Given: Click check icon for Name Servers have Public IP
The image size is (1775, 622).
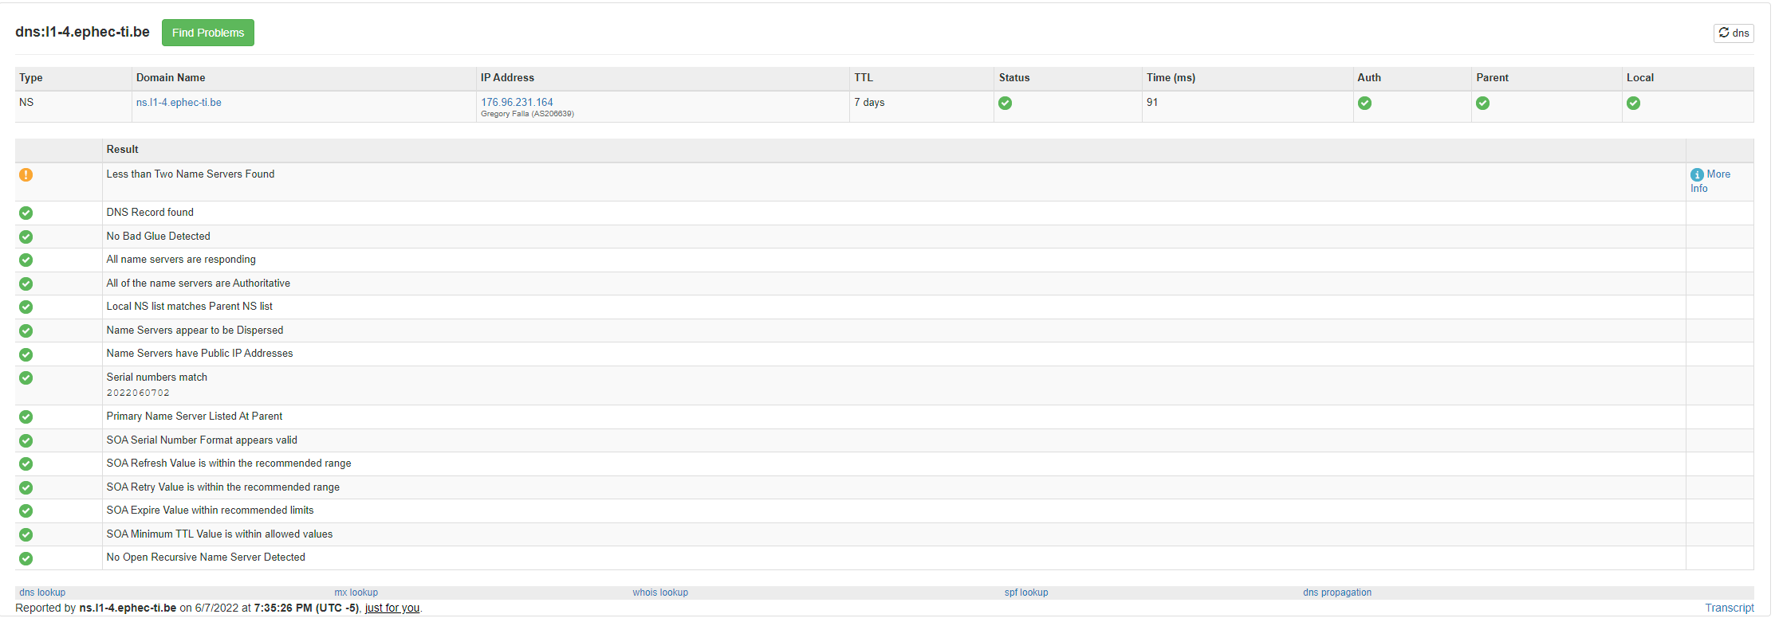Looking at the screenshot, I should [x=26, y=354].
